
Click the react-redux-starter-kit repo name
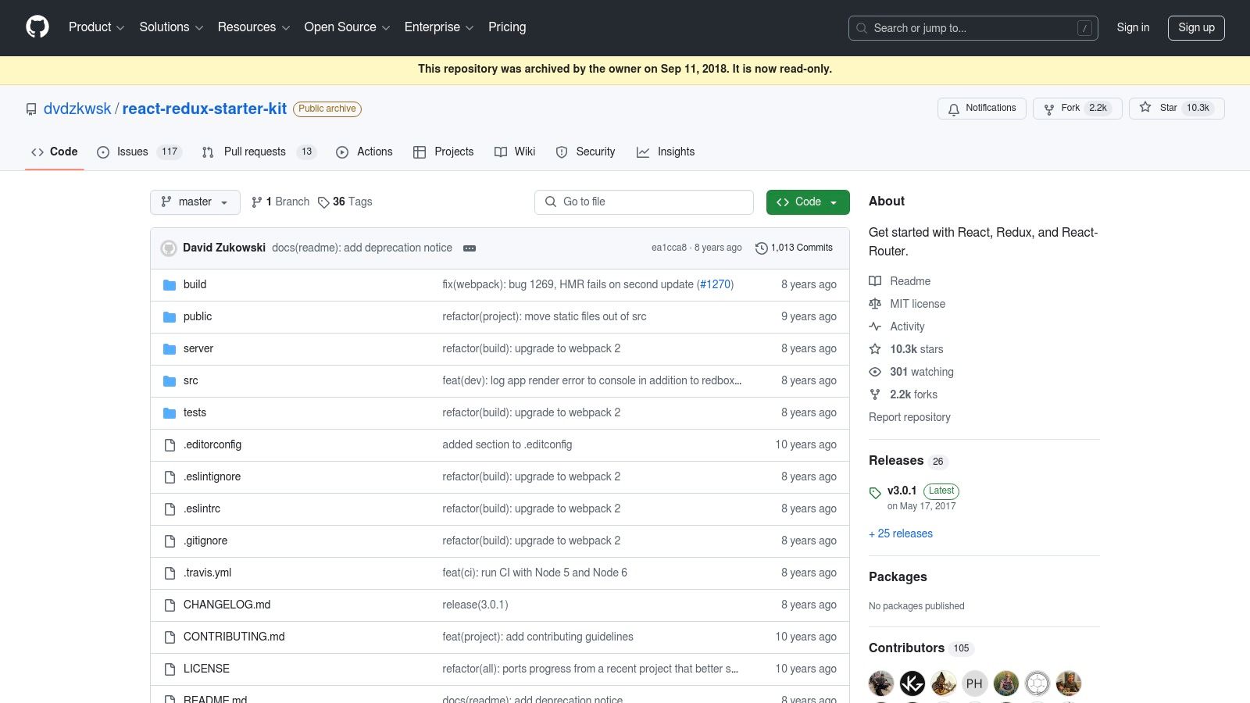pyautogui.click(x=205, y=109)
